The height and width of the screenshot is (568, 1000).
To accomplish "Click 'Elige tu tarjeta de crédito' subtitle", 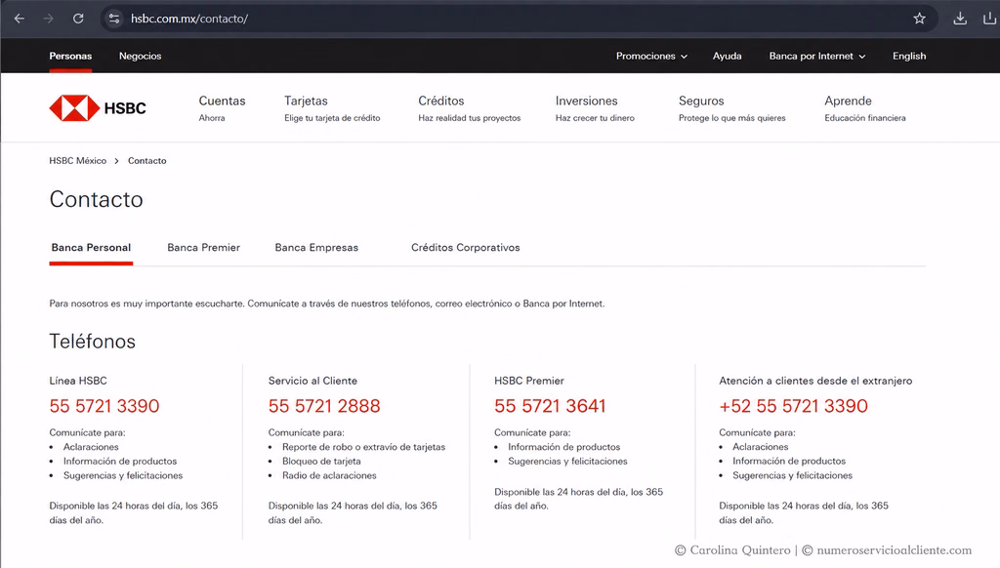I will tap(332, 118).
